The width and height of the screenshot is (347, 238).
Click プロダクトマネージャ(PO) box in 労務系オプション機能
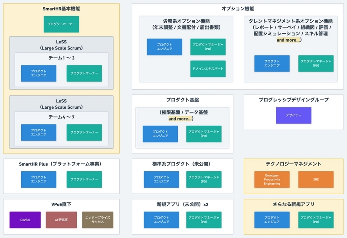(x=208, y=47)
